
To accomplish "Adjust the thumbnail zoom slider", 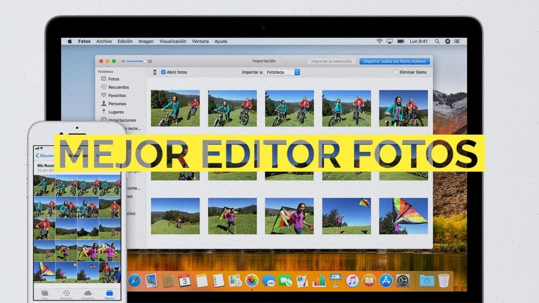I will point(136,61).
